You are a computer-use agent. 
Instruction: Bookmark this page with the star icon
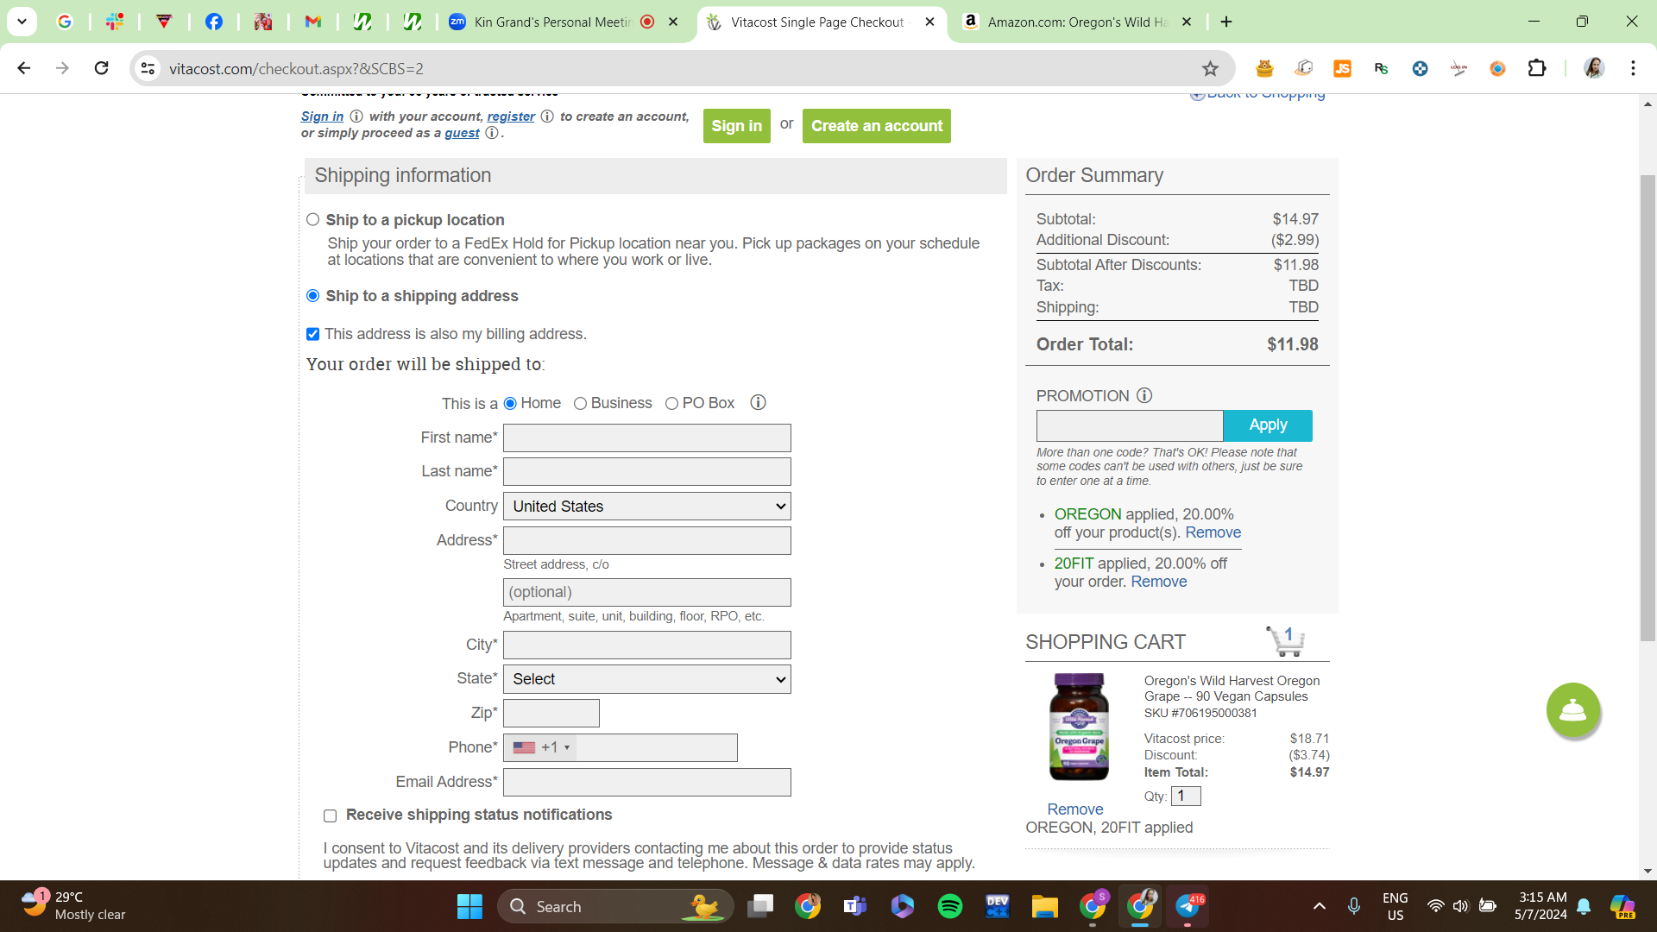(x=1210, y=68)
